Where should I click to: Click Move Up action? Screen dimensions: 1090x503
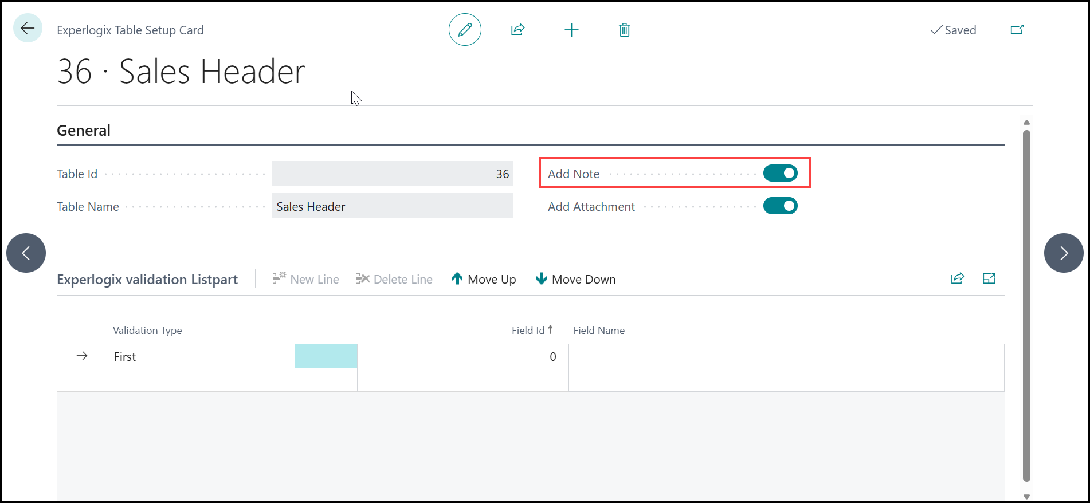pos(484,279)
